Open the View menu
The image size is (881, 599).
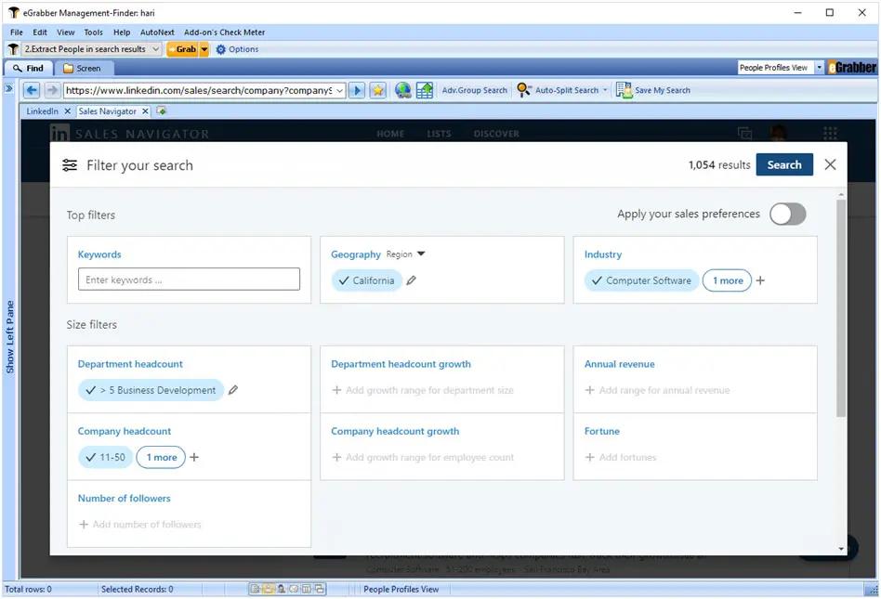pos(66,32)
